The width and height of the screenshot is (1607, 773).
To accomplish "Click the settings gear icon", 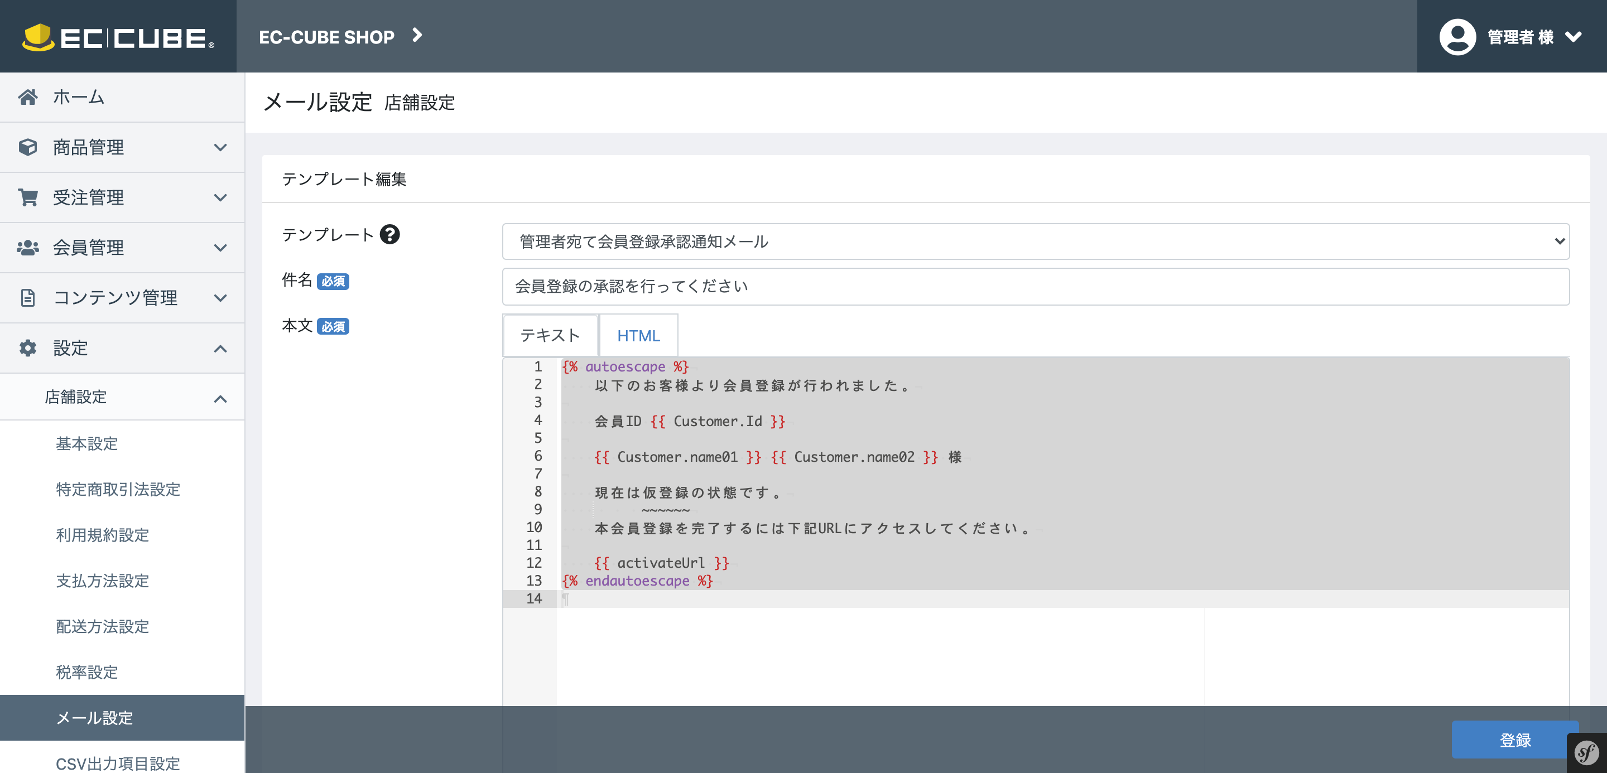I will click(x=27, y=348).
